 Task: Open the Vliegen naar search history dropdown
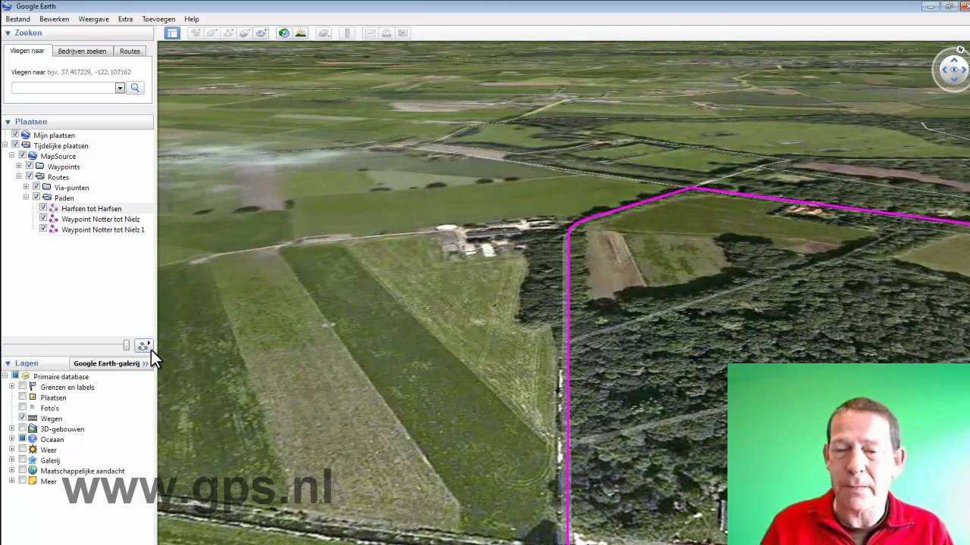click(120, 89)
